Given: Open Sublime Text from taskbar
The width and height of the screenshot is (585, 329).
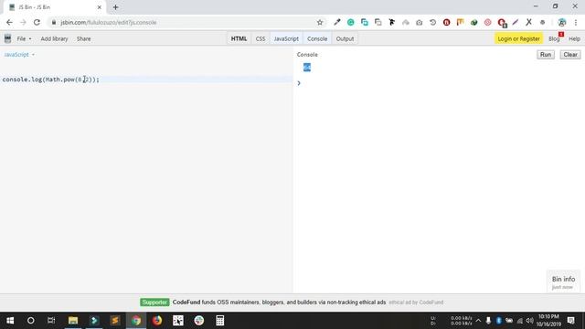Looking at the screenshot, I should tap(115, 321).
